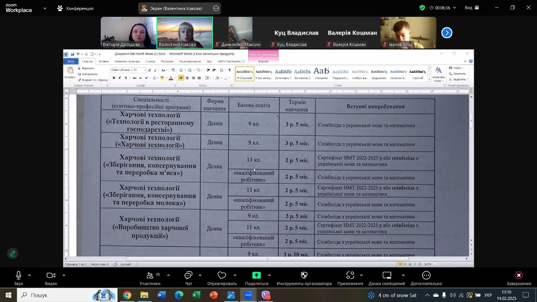Click the Share screen icon

(256, 275)
